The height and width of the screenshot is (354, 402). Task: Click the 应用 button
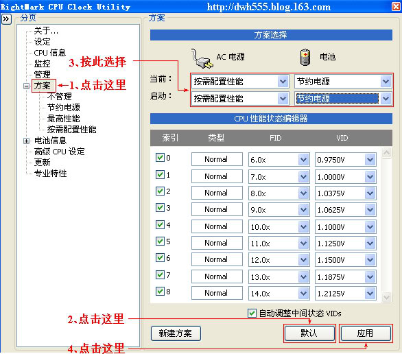click(x=366, y=333)
